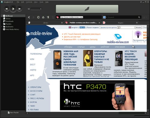Open the File menu

18,2
